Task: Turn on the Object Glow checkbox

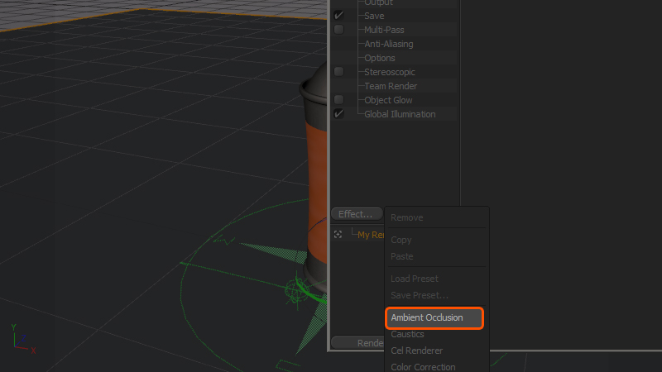Action: point(338,100)
